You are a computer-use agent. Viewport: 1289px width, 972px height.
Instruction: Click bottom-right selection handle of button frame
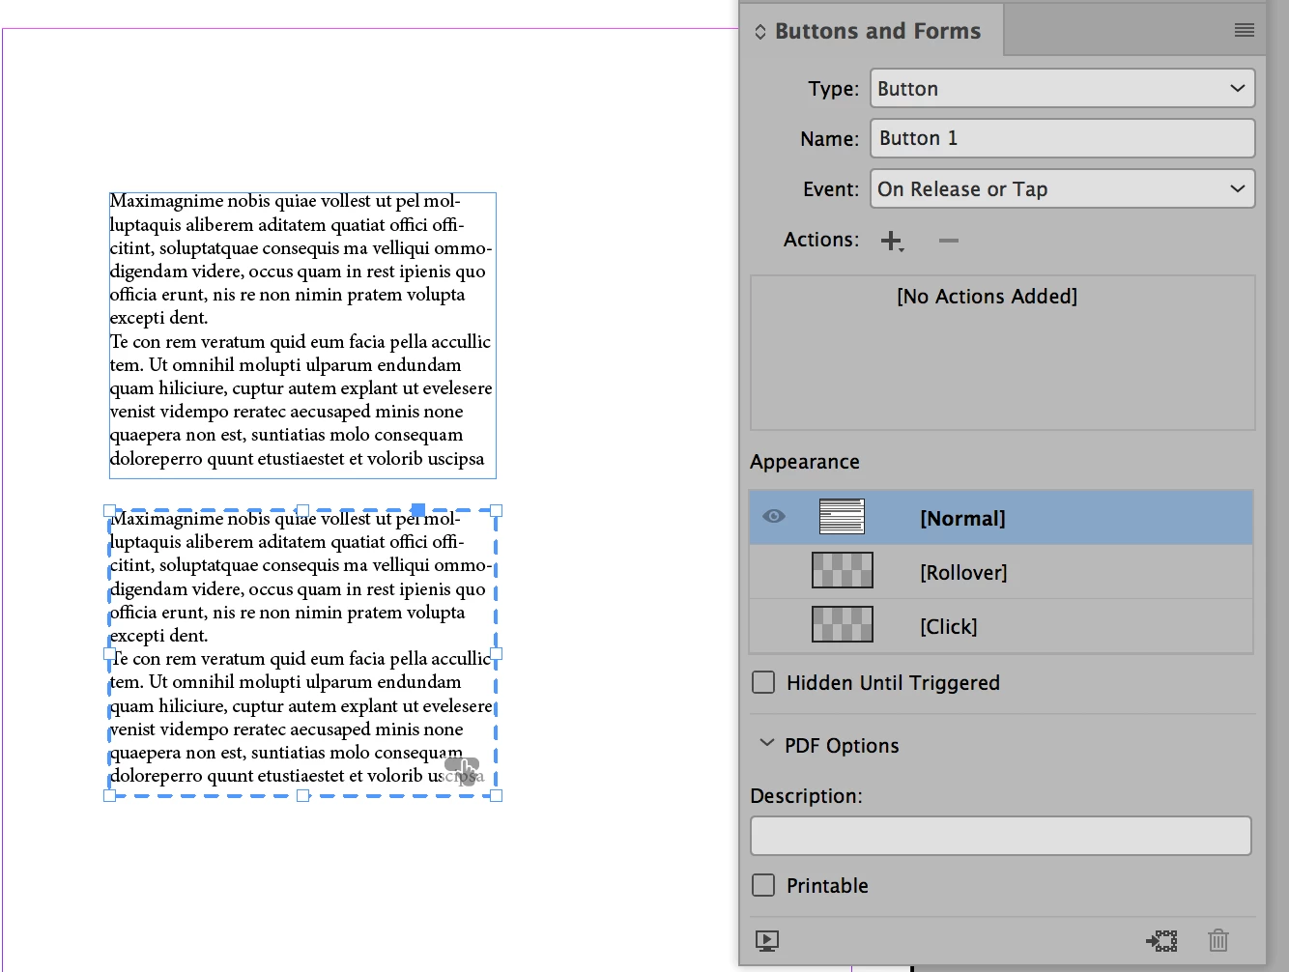pos(497,796)
